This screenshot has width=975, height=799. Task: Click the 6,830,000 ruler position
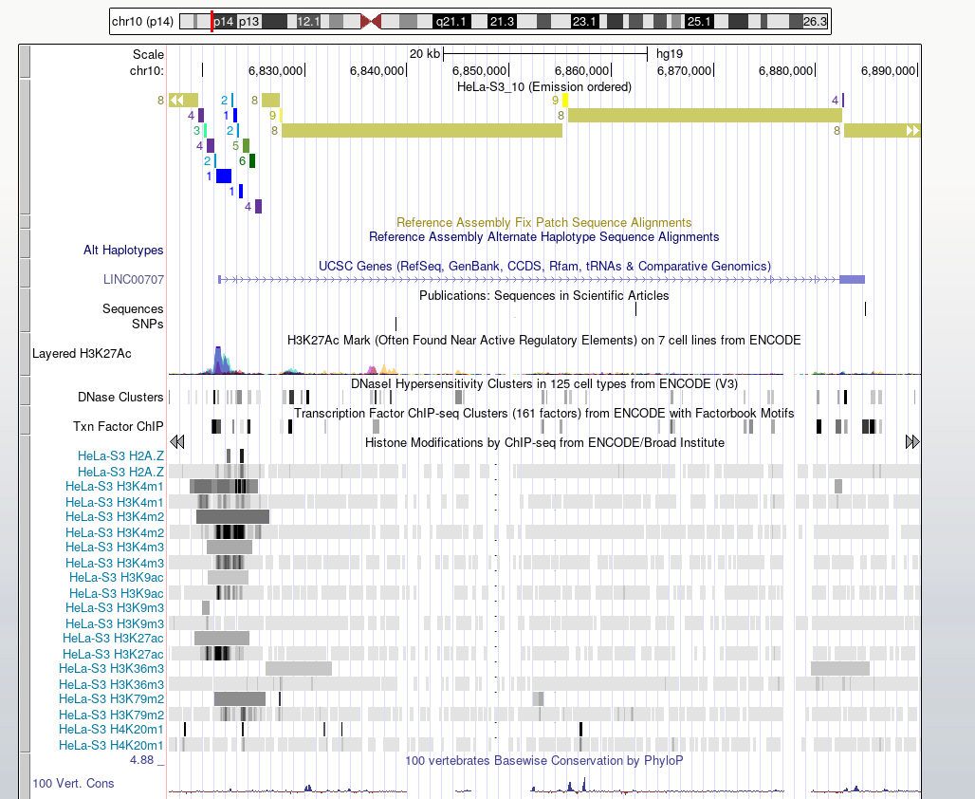pyautogui.click(x=275, y=71)
